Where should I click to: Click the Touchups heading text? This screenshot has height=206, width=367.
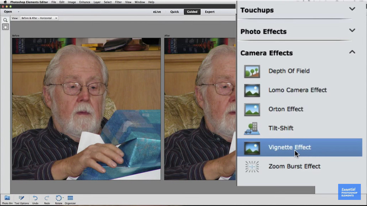click(x=257, y=10)
